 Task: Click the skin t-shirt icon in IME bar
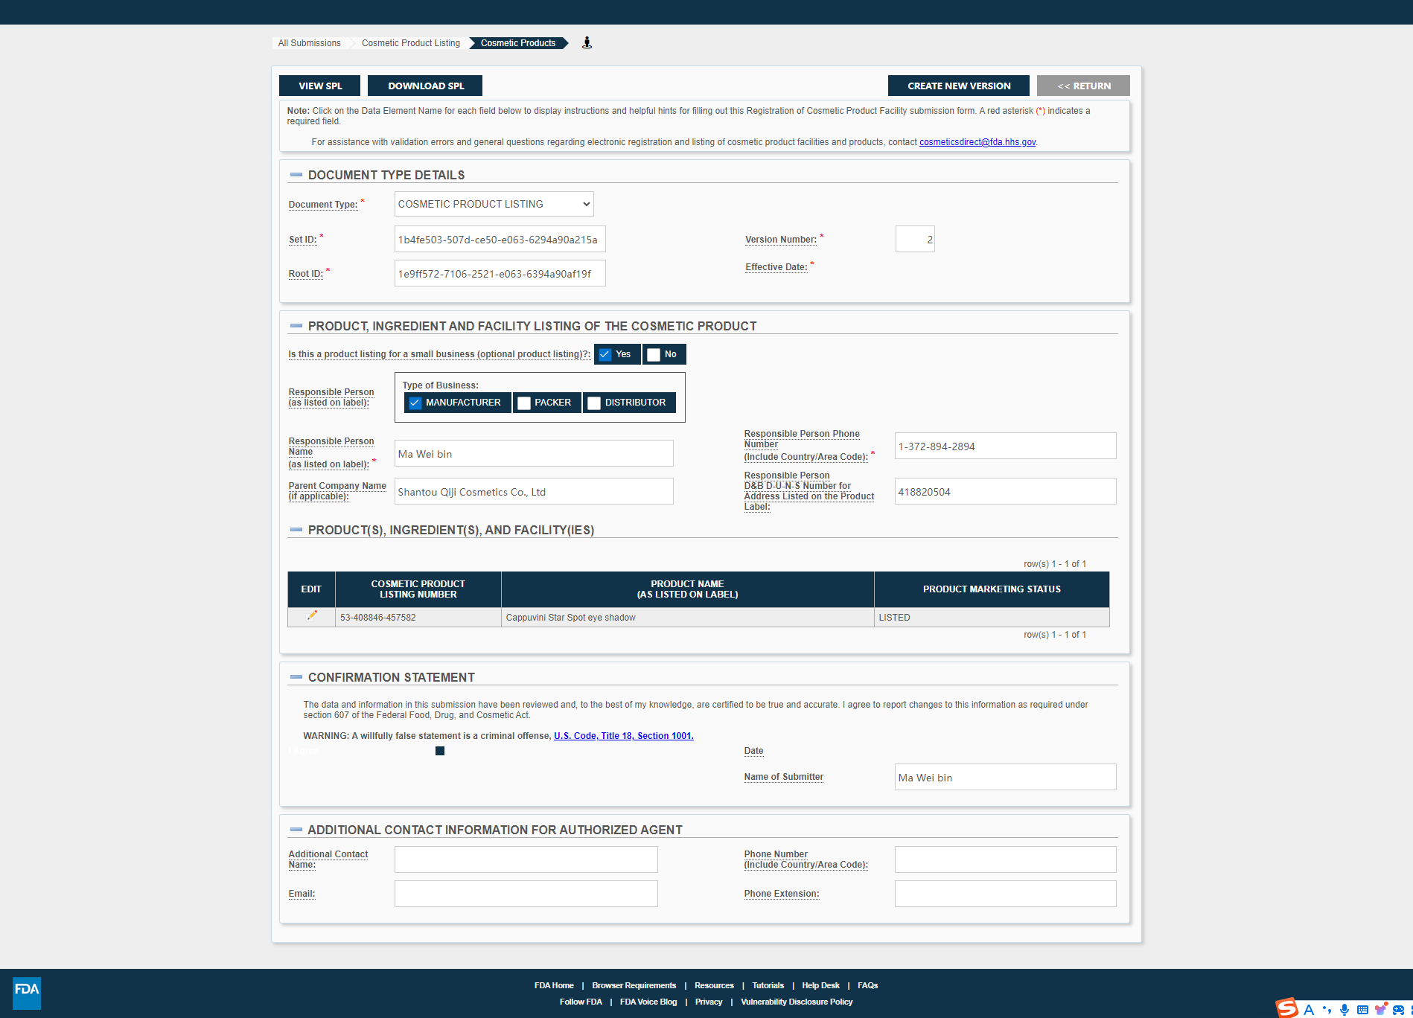1381,1010
